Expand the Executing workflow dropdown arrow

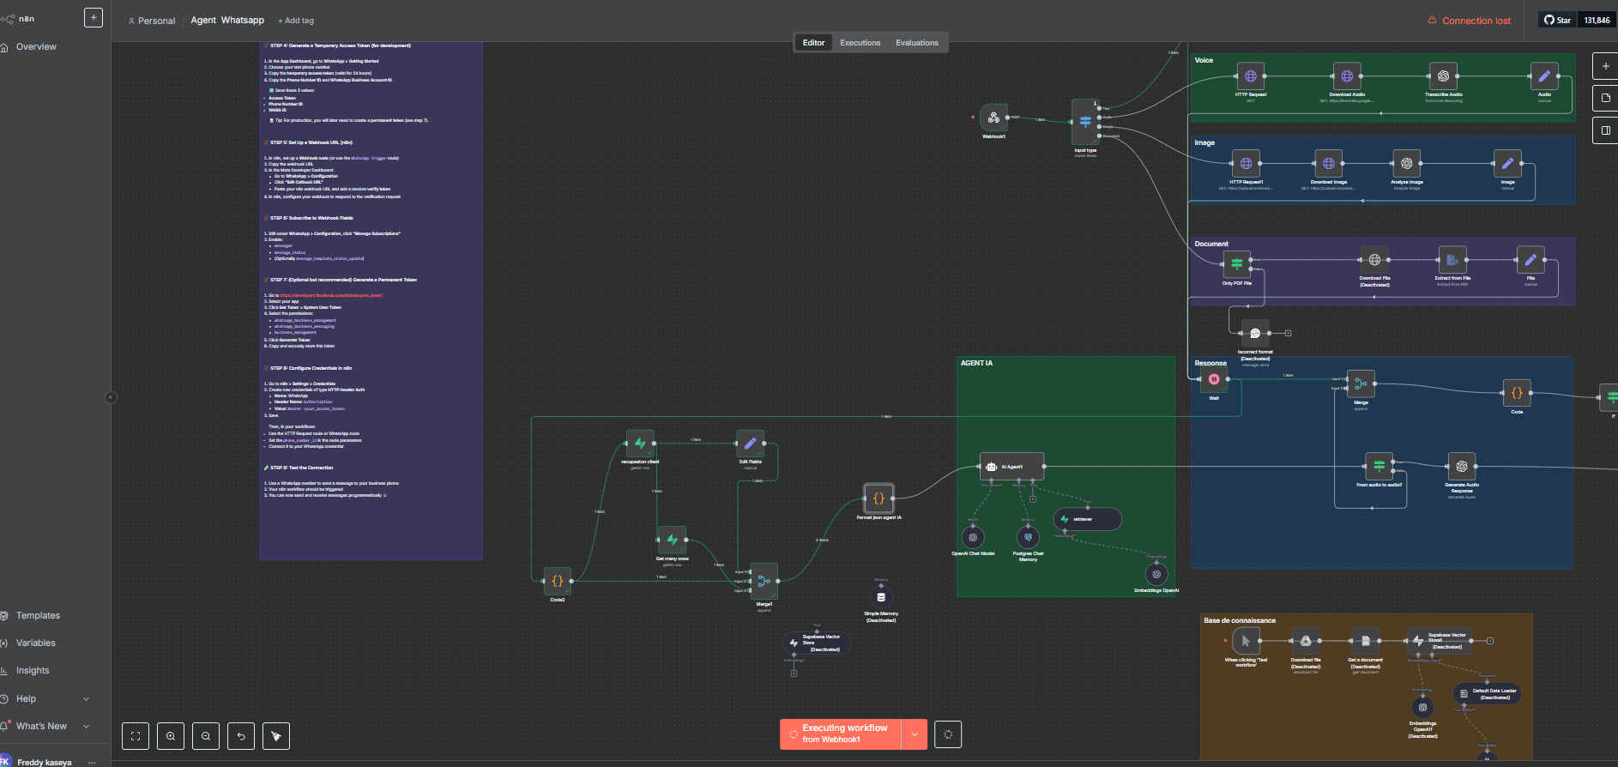[915, 734]
